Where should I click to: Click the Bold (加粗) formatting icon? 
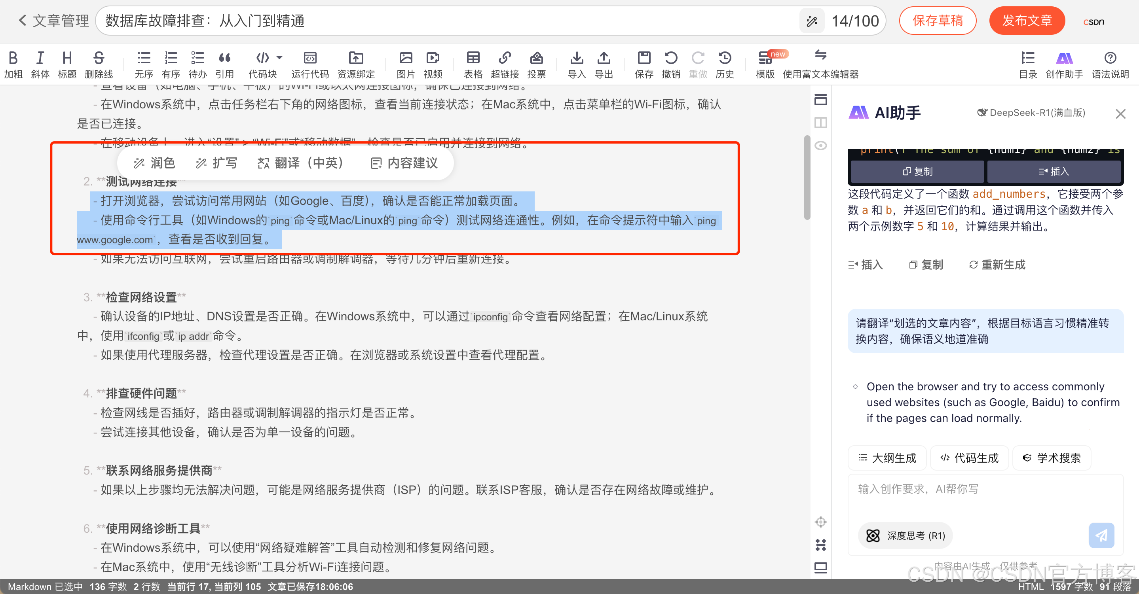click(13, 58)
